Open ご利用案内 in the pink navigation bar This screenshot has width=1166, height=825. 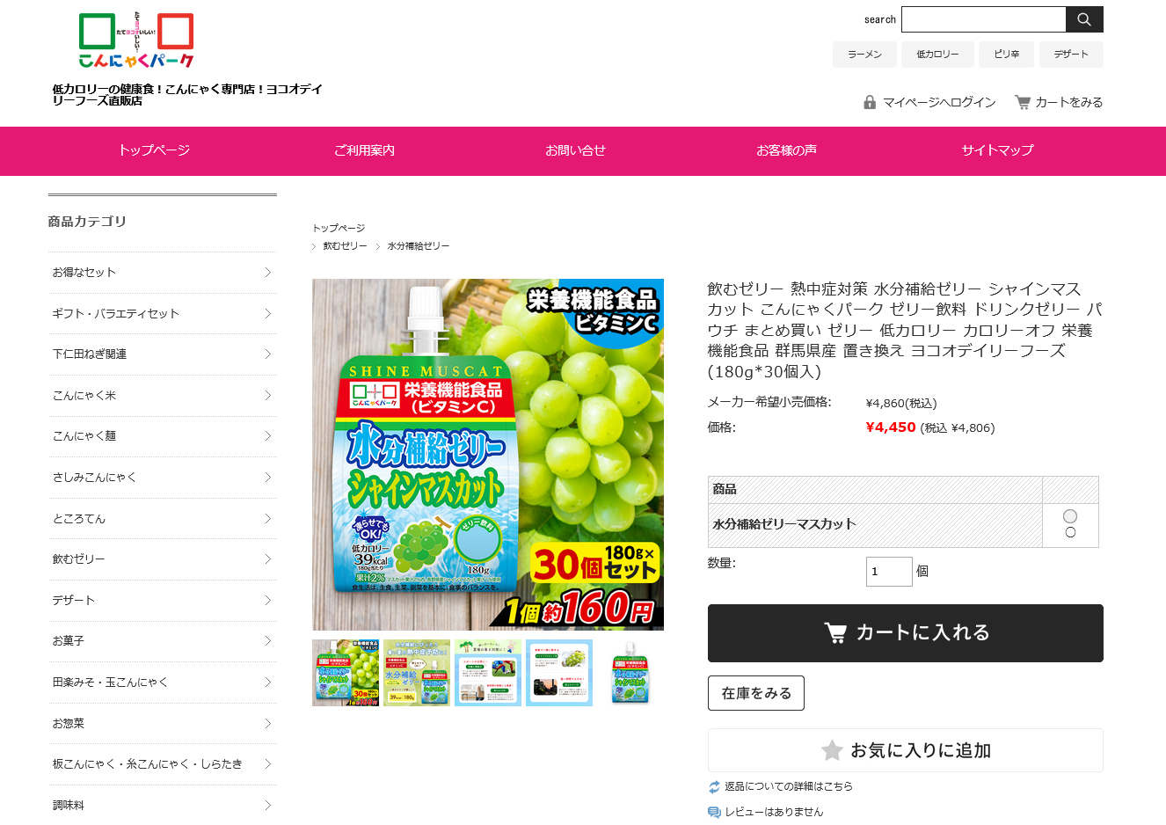pos(365,150)
